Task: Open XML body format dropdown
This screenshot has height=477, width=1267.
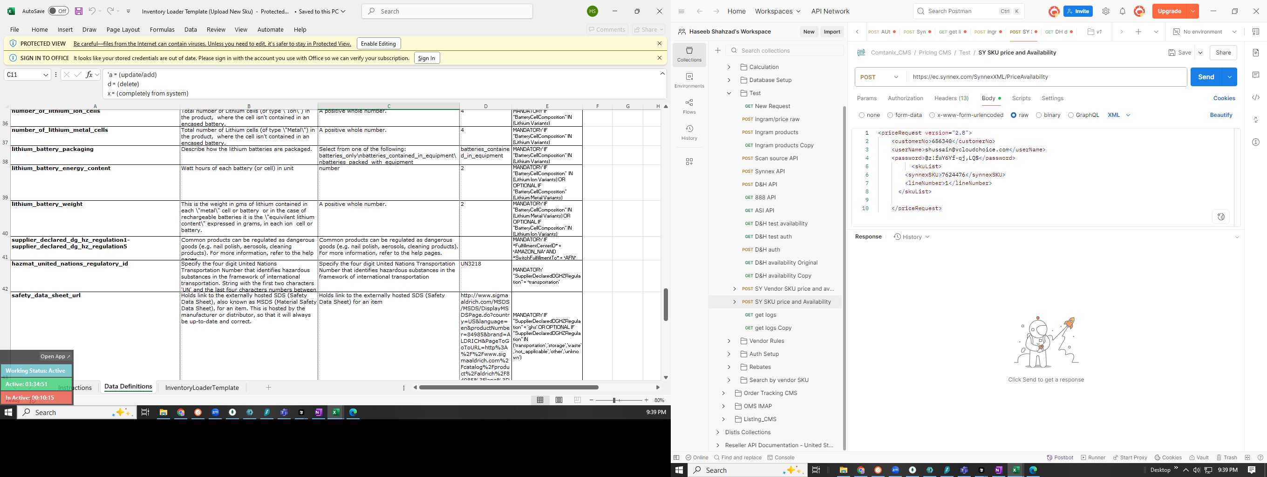Action: click(1119, 115)
